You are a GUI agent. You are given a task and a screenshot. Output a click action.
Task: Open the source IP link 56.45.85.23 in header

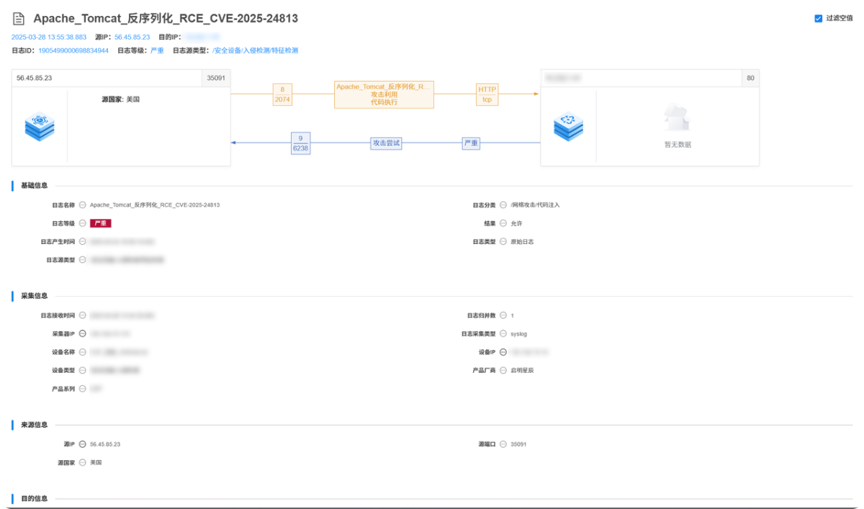(x=132, y=37)
